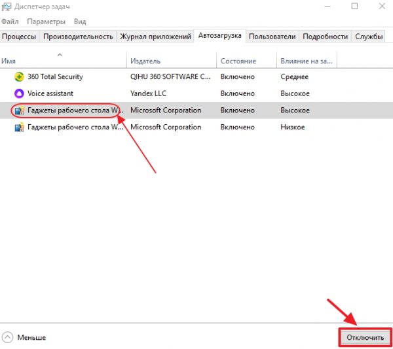Image resolution: width=393 pixels, height=349 pixels.
Task: Click the highlighted desktop gadgets entry icon
Action: click(x=19, y=110)
